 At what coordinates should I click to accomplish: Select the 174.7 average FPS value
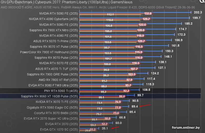[x=183, y=29]
